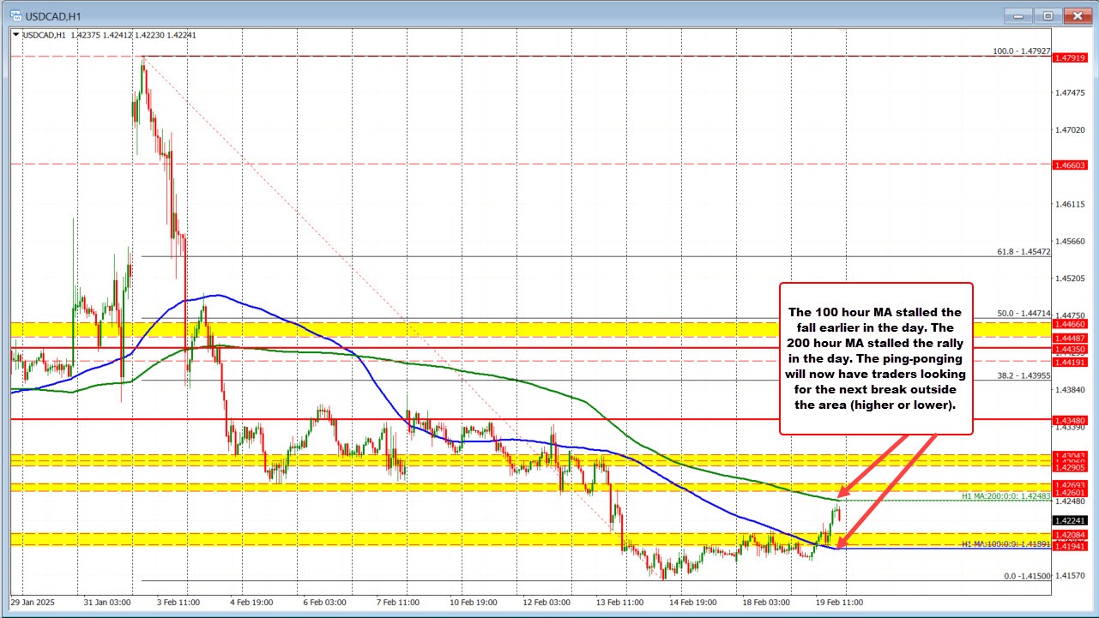This screenshot has width=1099, height=618.
Task: Click the USDCAD,H1 quote text at top of chart
Action: tap(43, 35)
